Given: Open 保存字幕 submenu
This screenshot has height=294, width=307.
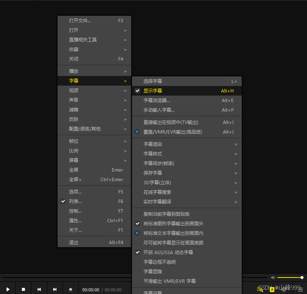Looking at the screenshot, I should 187,173.
